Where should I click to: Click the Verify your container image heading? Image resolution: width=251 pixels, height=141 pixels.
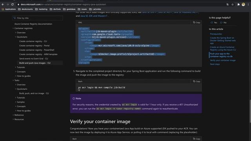coord(100,121)
